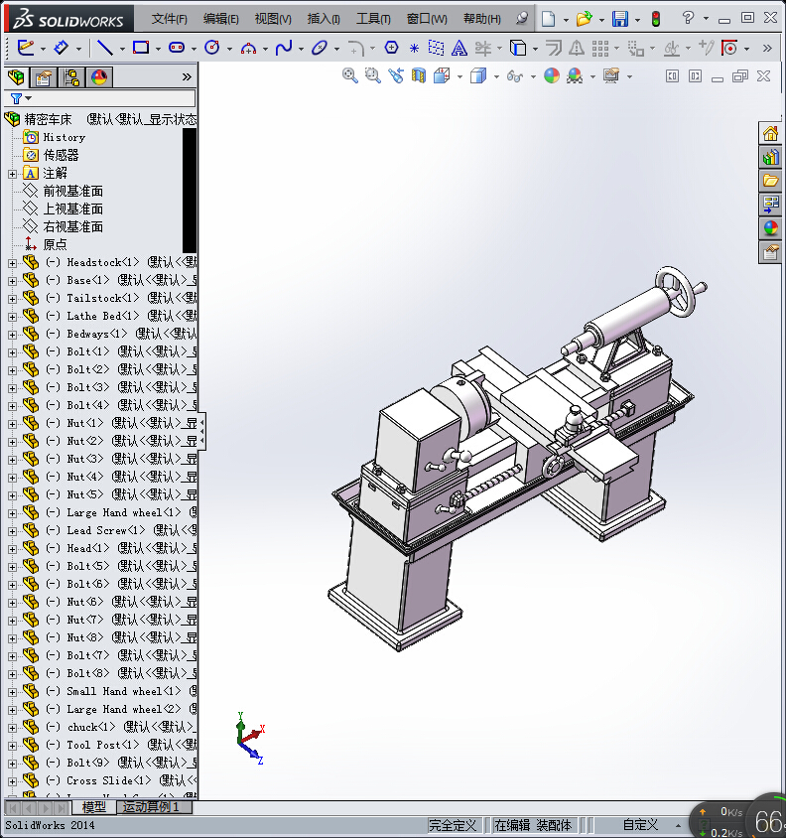Viewport: 786px width, 838px height.
Task: Select the Circle sketch tool
Action: coord(212,48)
